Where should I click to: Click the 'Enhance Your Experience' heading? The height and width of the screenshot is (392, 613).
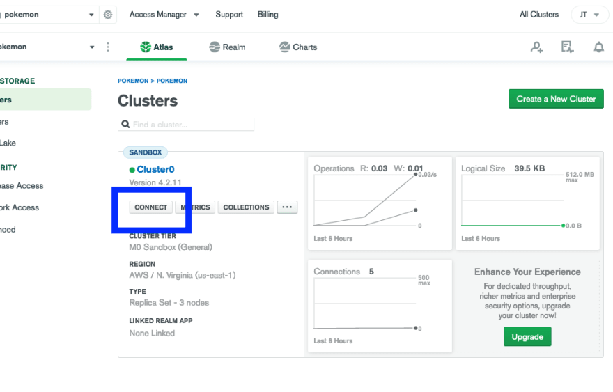point(527,272)
